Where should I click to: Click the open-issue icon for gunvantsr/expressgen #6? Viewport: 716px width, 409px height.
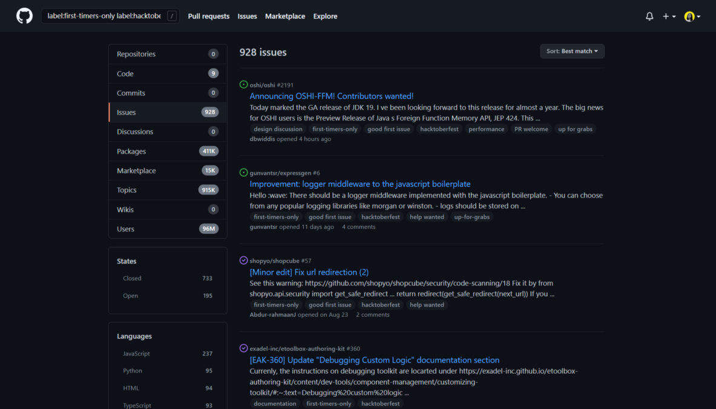tap(243, 172)
